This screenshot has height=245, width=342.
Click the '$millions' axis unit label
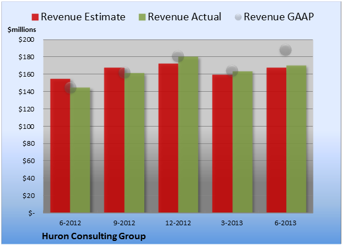22,30
